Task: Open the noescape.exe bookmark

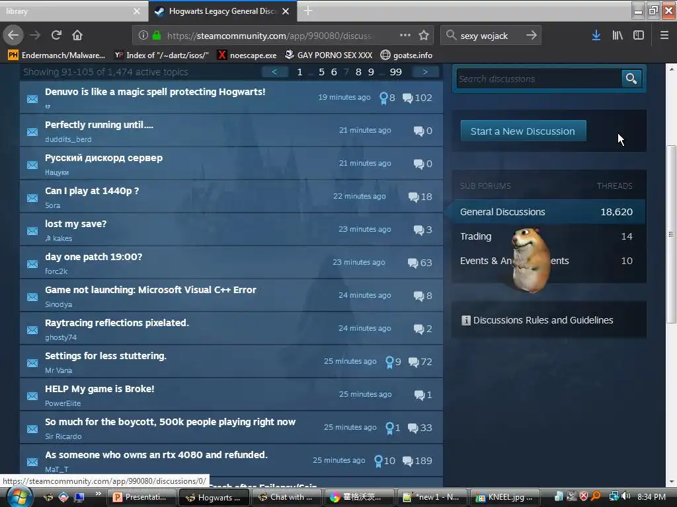Action: 247,55
